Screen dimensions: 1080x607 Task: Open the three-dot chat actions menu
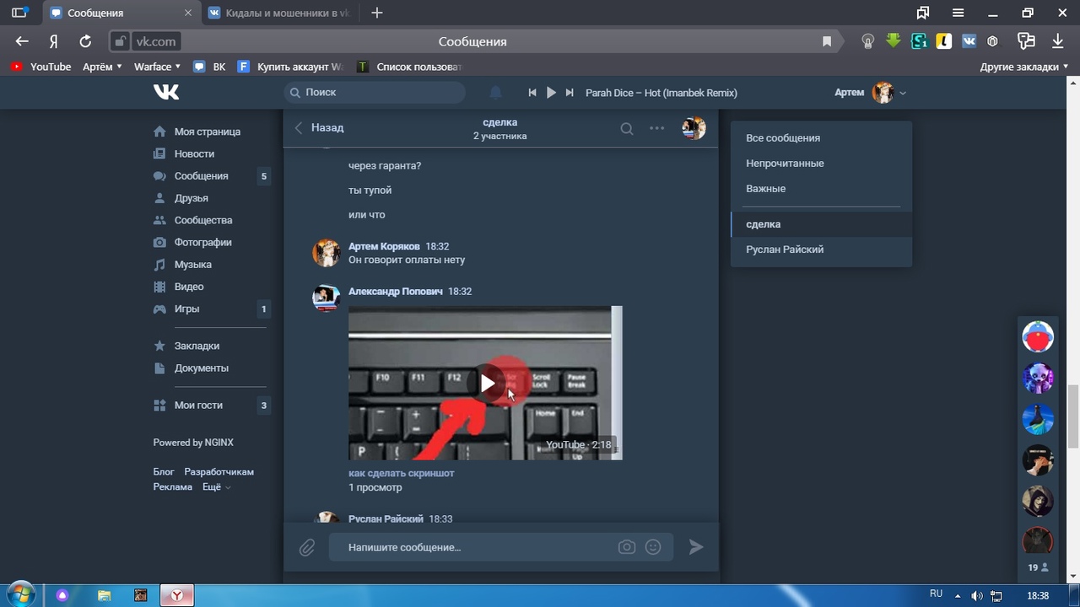click(x=656, y=129)
